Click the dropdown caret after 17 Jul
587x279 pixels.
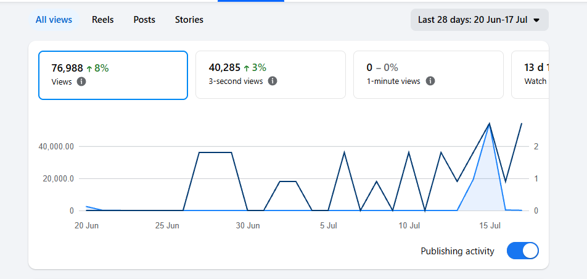coord(536,20)
